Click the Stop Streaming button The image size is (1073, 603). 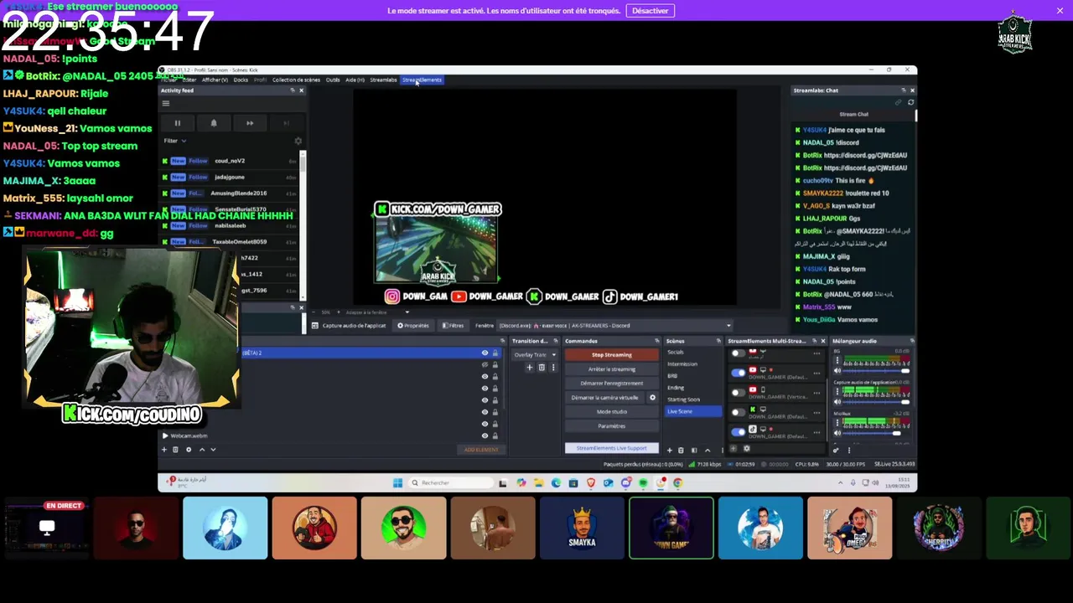[x=612, y=354]
